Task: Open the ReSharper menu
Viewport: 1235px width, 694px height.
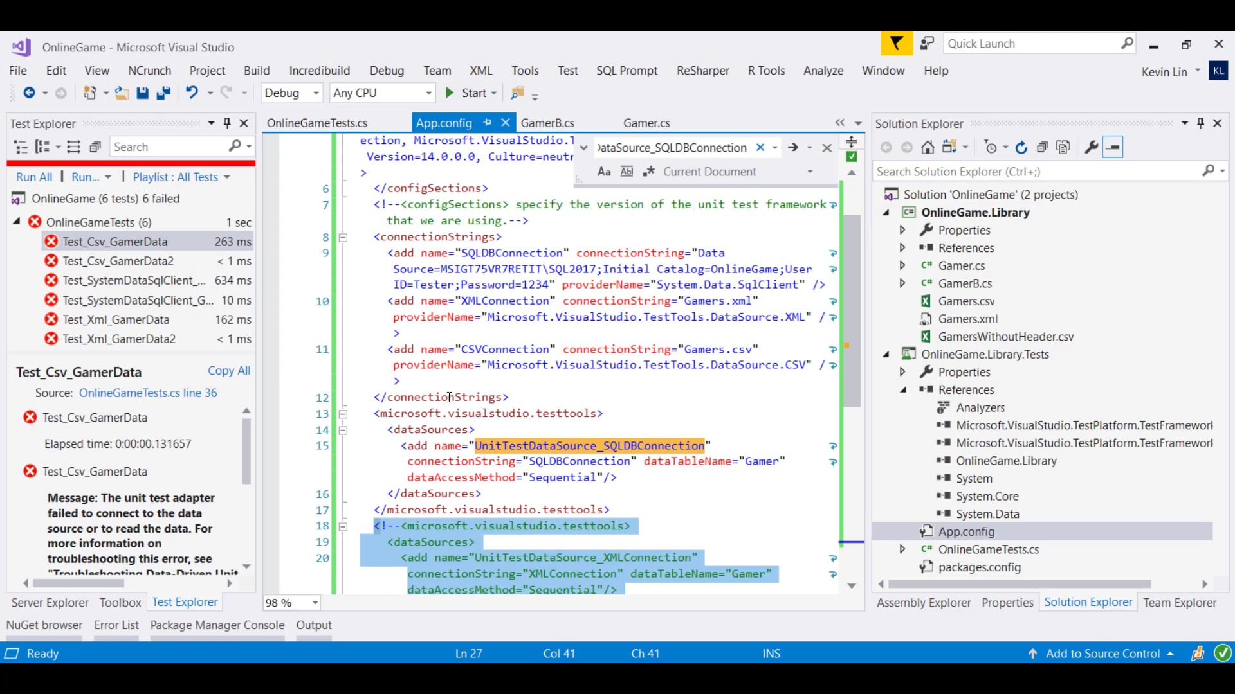Action: [702, 71]
